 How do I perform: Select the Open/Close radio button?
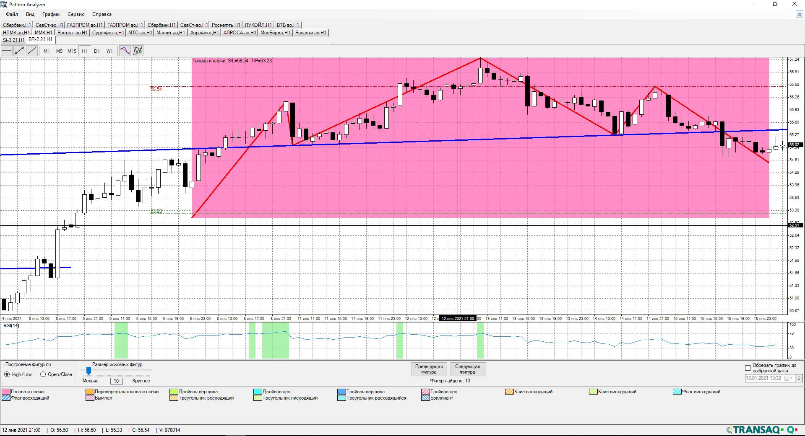pos(43,374)
